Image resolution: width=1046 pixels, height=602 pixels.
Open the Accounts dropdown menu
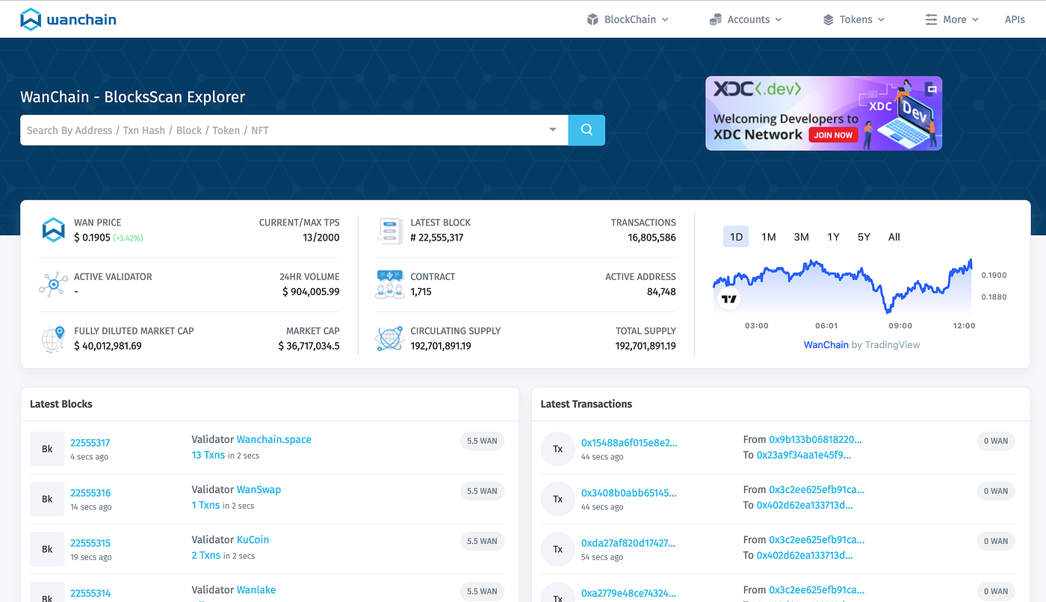(x=746, y=19)
